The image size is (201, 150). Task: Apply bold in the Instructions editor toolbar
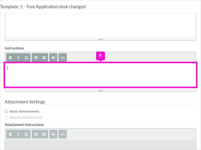click(x=10, y=58)
